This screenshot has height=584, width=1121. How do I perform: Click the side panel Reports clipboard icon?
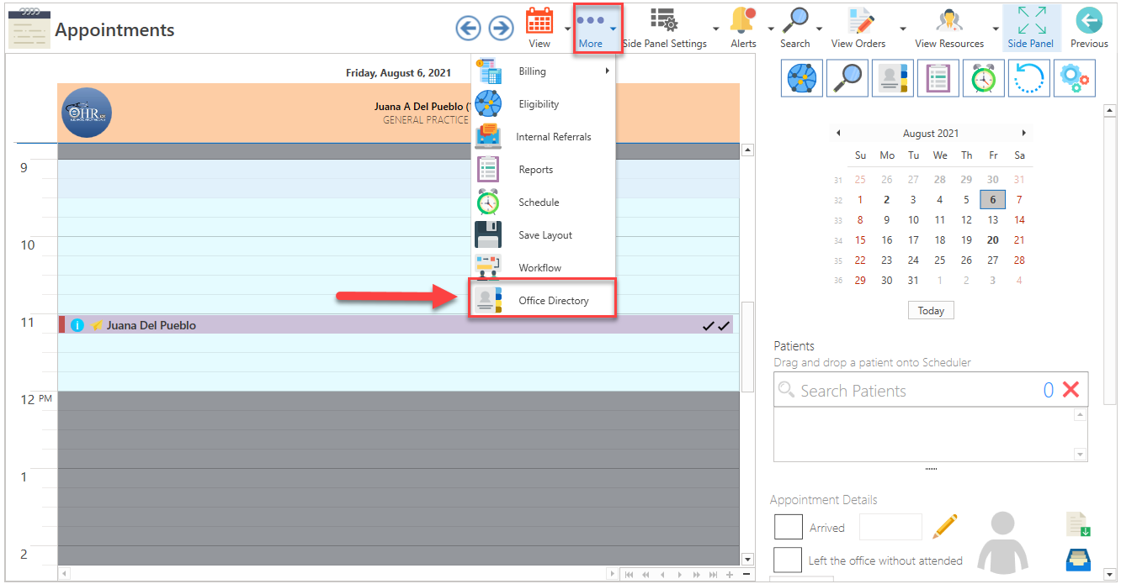pos(938,78)
